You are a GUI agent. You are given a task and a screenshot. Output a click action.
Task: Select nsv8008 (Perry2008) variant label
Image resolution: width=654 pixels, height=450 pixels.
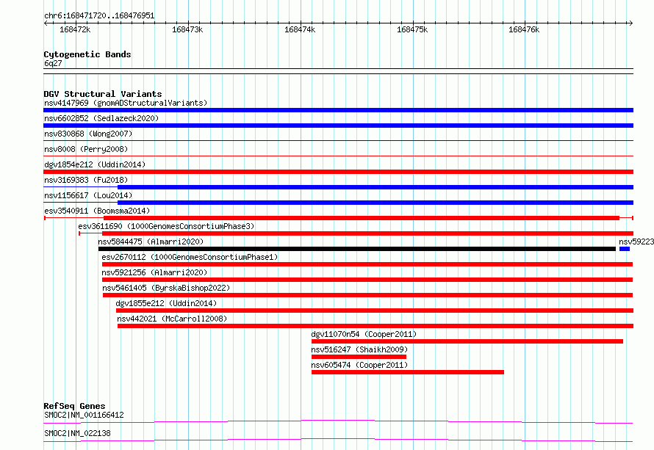(x=86, y=149)
